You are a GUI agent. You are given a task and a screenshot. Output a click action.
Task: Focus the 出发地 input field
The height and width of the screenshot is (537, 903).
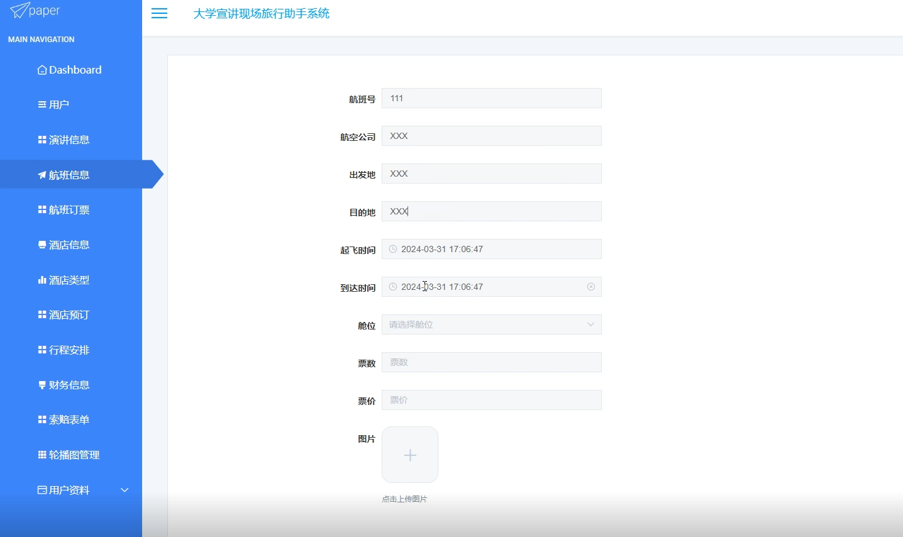coord(492,174)
